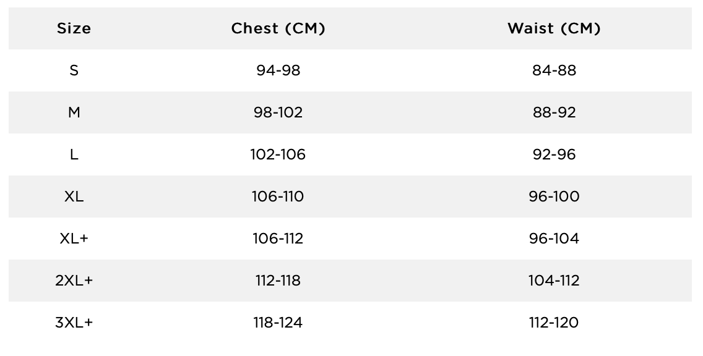Image resolution: width=703 pixels, height=356 pixels.
Task: Select the 2XL+ size cell
Action: tap(74, 281)
